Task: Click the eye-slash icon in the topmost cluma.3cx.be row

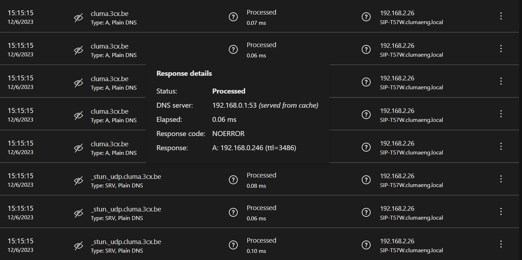Action: point(79,18)
